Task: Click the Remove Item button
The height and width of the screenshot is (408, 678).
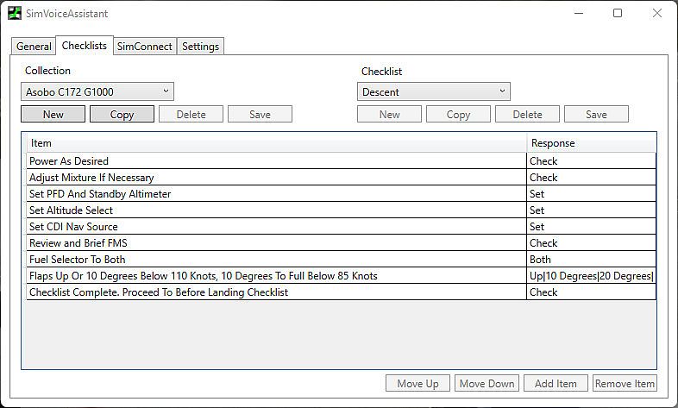Action: pos(625,384)
